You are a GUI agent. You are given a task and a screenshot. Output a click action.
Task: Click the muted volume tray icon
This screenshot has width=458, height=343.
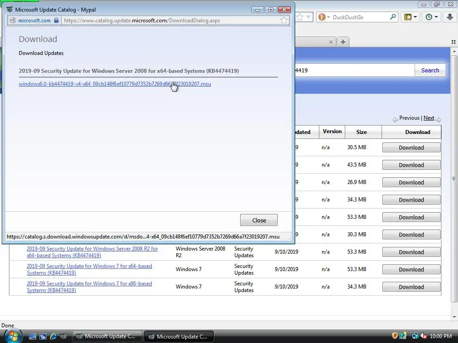(423, 336)
